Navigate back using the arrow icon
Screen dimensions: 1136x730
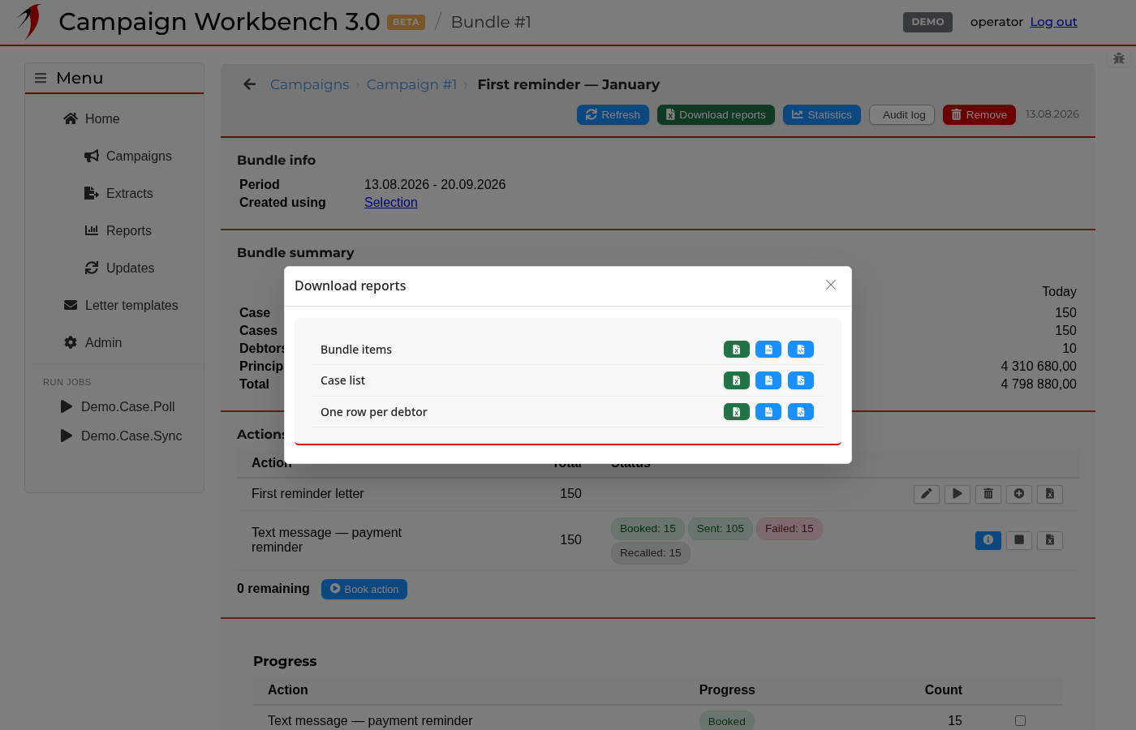pyautogui.click(x=249, y=84)
